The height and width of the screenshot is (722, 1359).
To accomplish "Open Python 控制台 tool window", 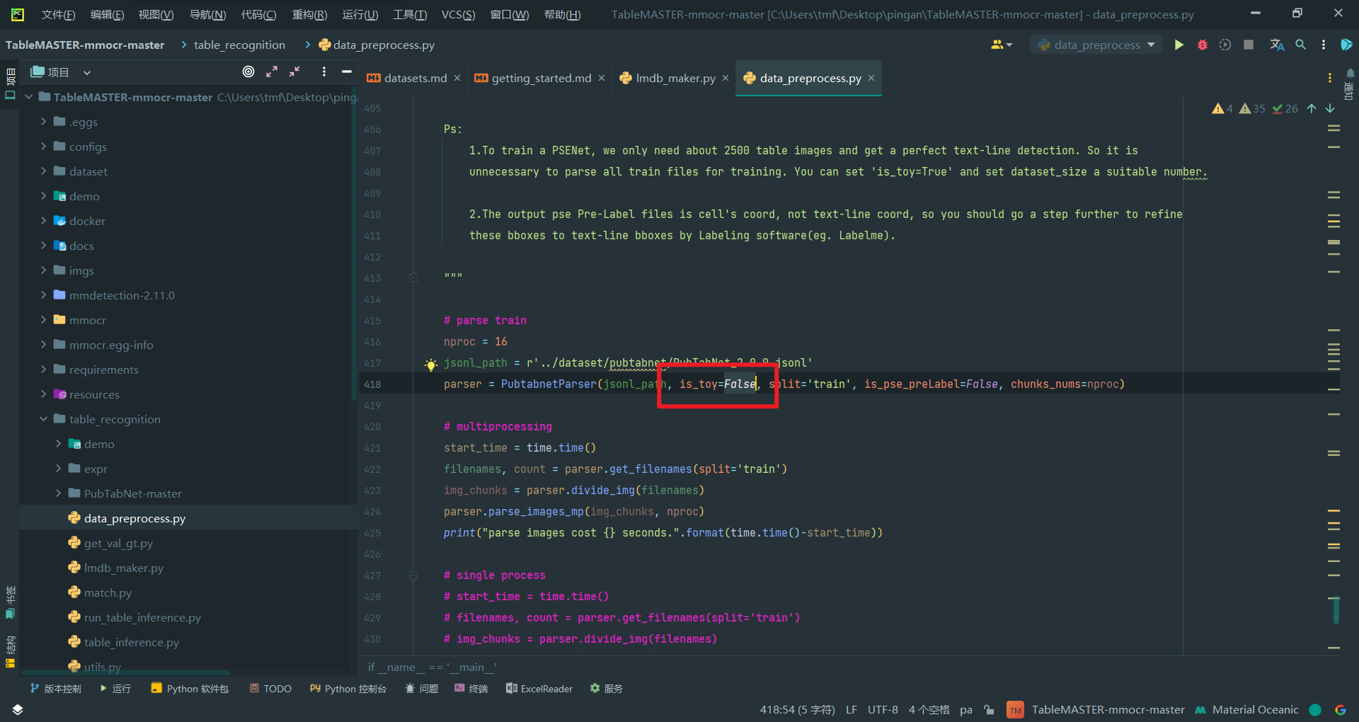I will point(348,688).
